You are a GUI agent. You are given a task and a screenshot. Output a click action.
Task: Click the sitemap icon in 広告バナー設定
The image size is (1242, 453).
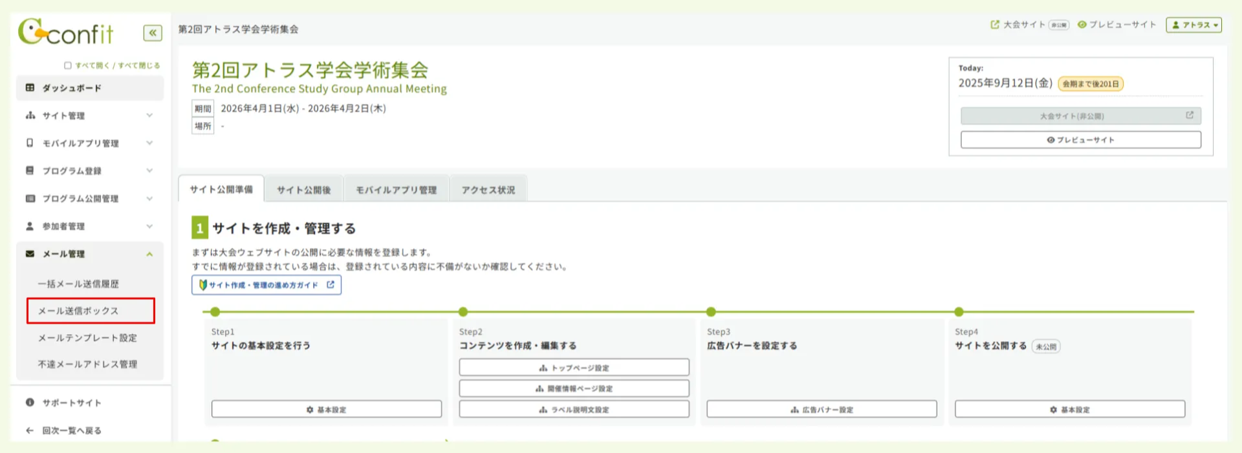click(x=794, y=410)
